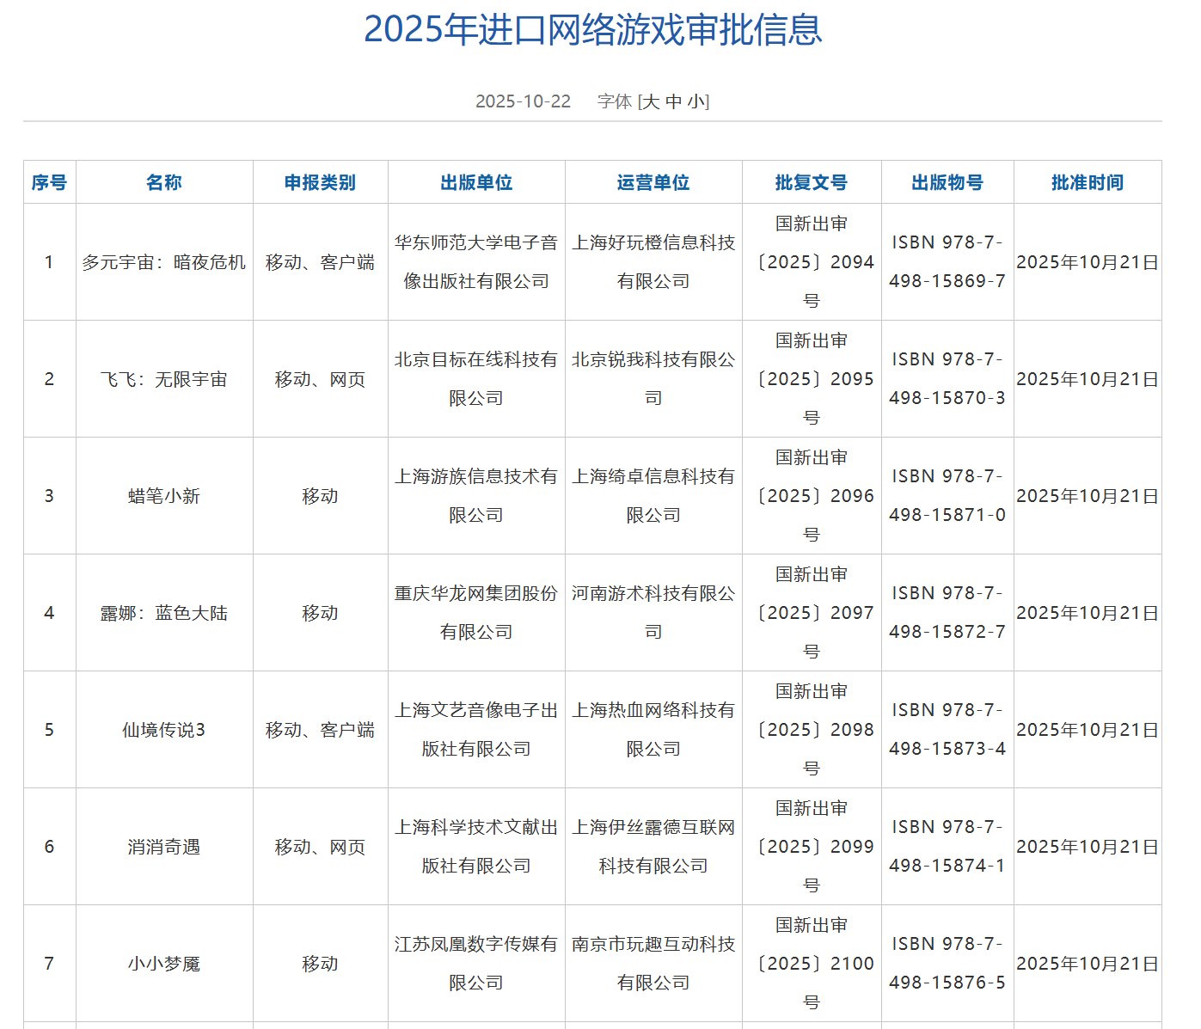
Task: Click the 运营单位 column header
Action: click(653, 182)
